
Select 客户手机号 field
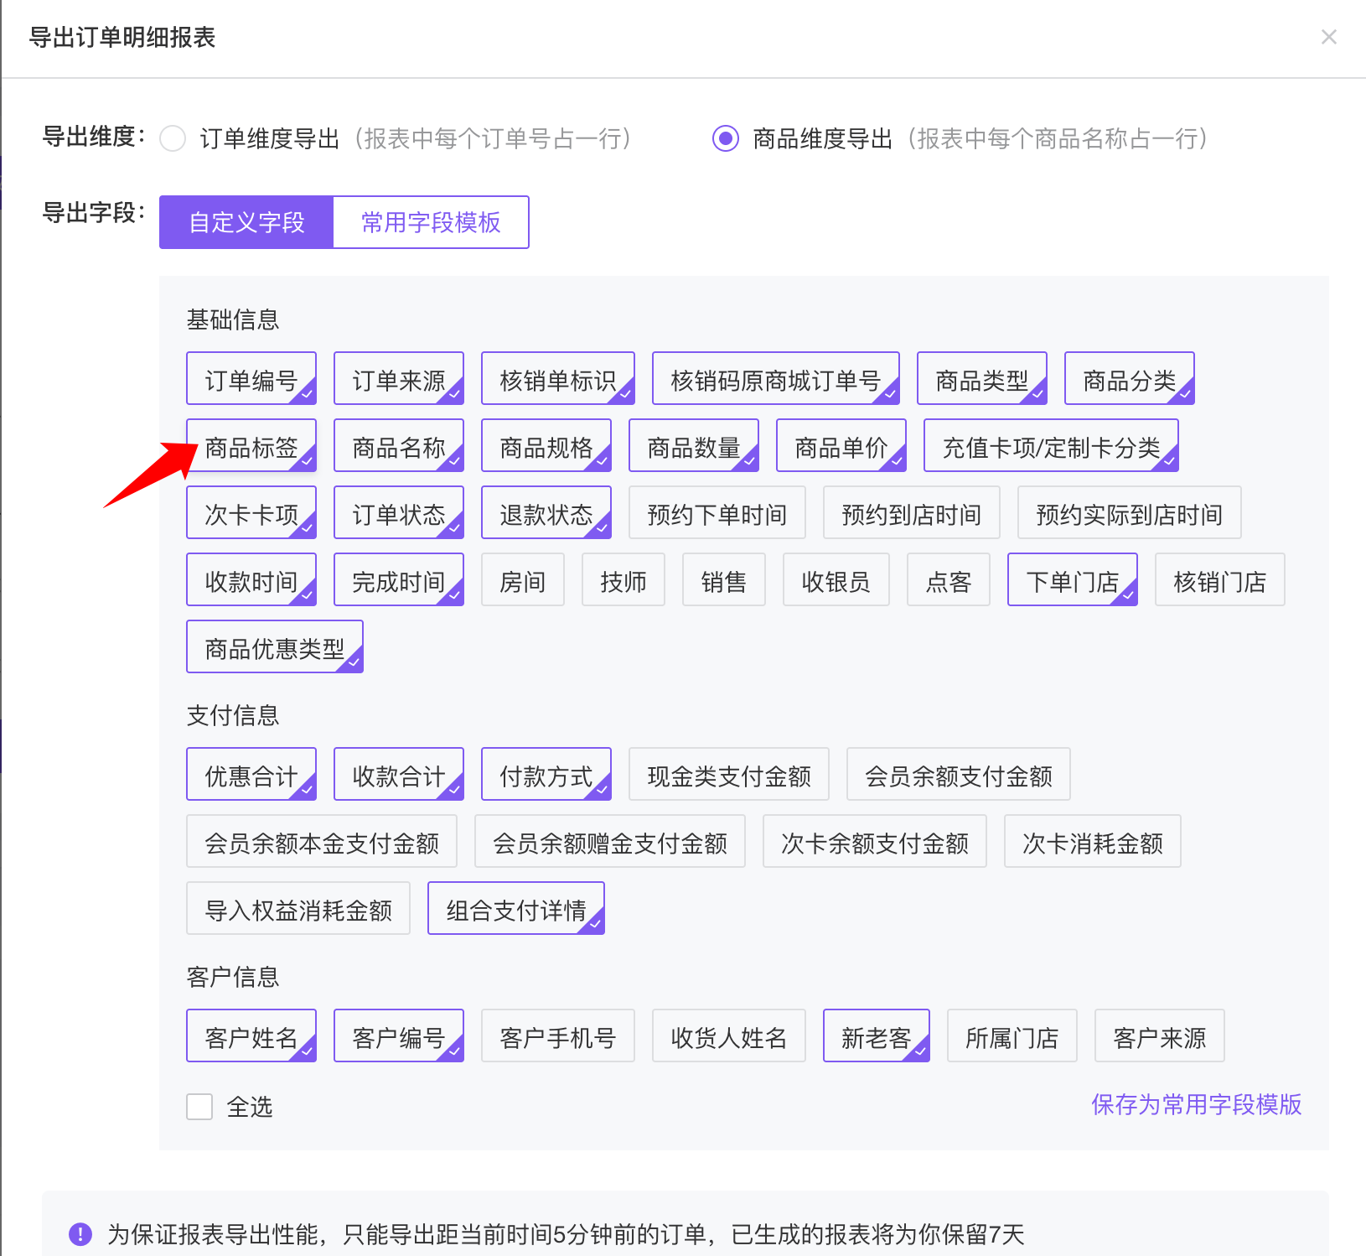click(557, 1038)
